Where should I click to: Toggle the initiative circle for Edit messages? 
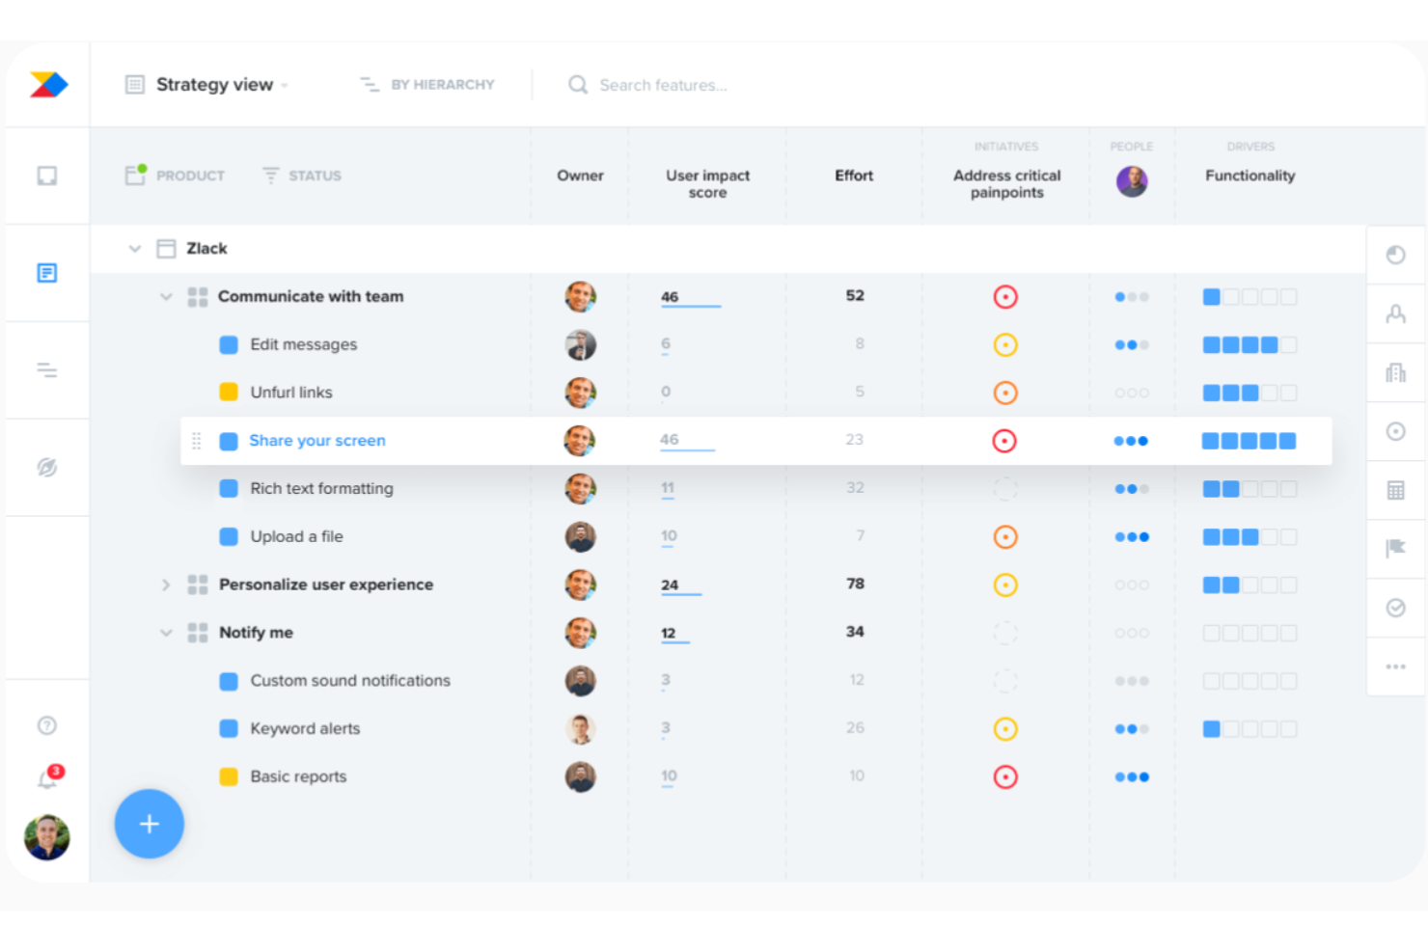click(x=1005, y=344)
